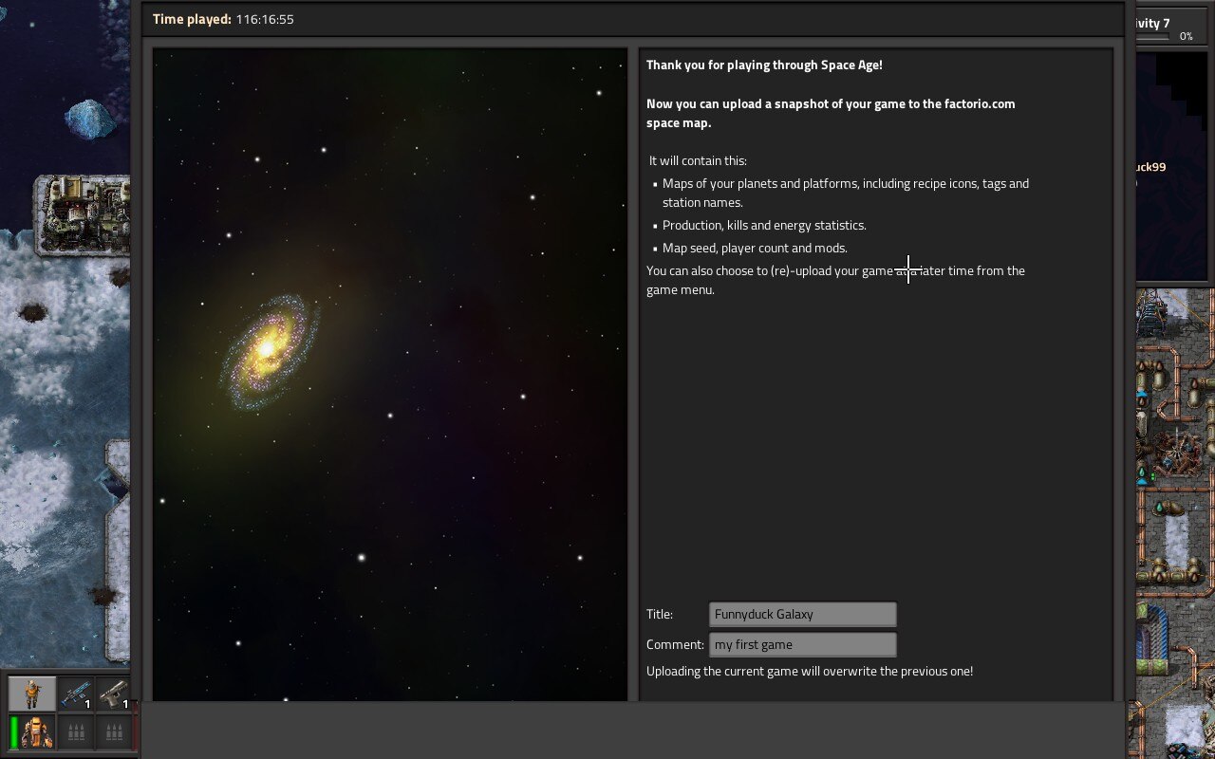Click the research title ending in 'ivity 7'
The width and height of the screenshot is (1215, 759).
tap(1152, 23)
